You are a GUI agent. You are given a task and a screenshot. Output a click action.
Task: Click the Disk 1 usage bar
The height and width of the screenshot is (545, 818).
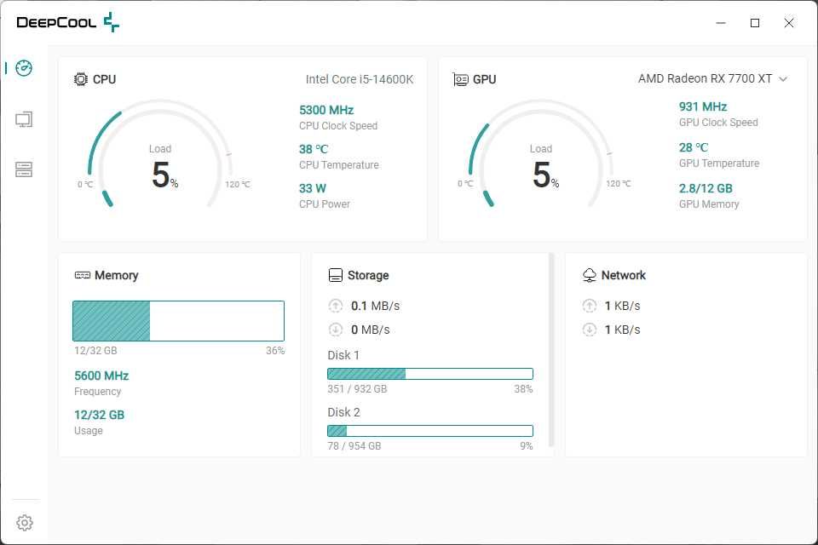coord(430,374)
